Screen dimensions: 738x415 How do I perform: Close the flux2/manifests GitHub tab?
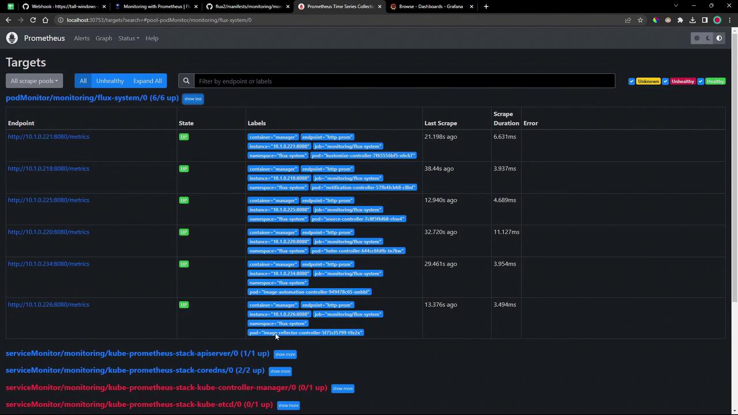coord(288,6)
